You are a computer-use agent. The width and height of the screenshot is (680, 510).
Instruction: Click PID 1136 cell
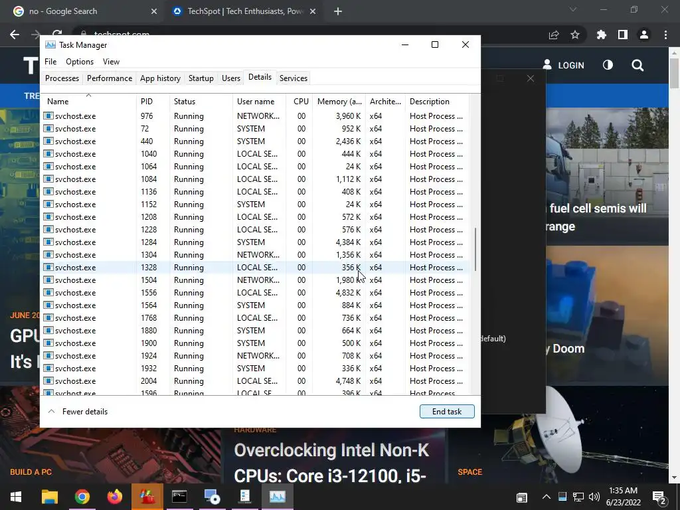[x=149, y=192]
